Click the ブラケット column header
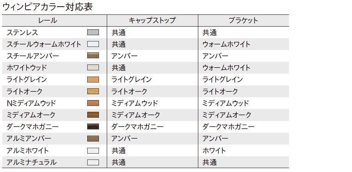Image resolution: width=352 pixels, height=172 pixels. [243, 20]
